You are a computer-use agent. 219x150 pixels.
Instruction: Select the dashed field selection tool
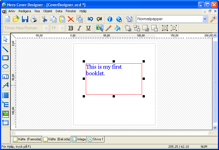[x=5, y=123]
